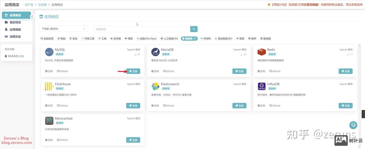Image resolution: width=365 pixels, height=149 pixels.
Task: Select the 邮件 category filter
Action: [252, 38]
